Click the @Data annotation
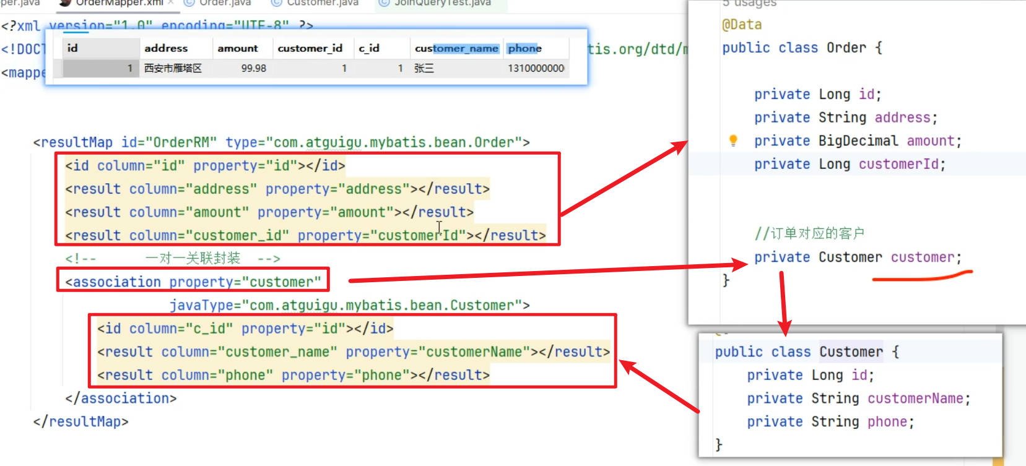The width and height of the screenshot is (1026, 466). point(742,25)
